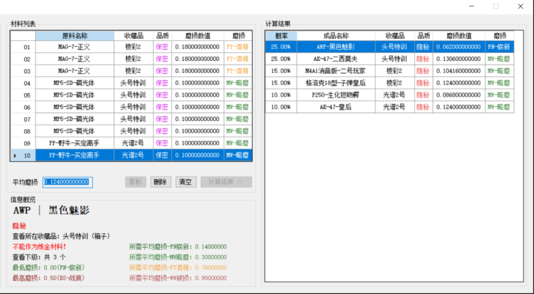Screen dimensions: 534x294
Task: Select row number 02 in materials list
Action: (23, 59)
